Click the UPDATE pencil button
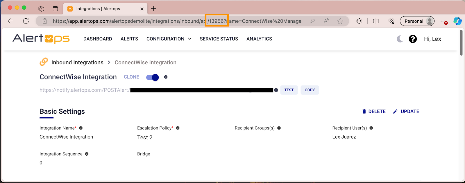The height and width of the screenshot is (183, 465). tap(406, 111)
